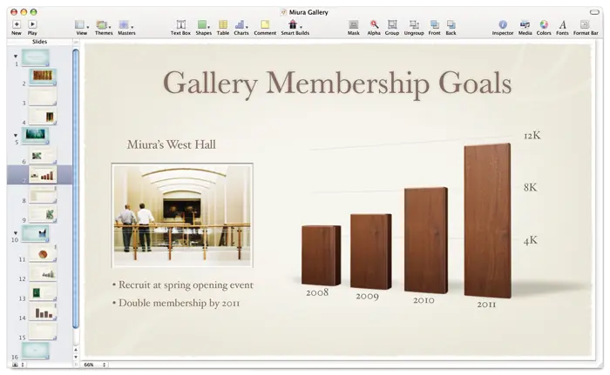Open the Colors picker
The image size is (610, 375).
544,27
